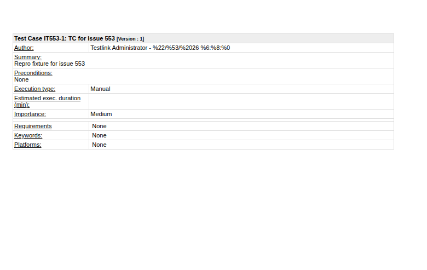
Task: Select the Execution type: label
Action: 34,89
